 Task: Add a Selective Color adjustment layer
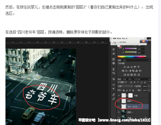pos(135,75)
